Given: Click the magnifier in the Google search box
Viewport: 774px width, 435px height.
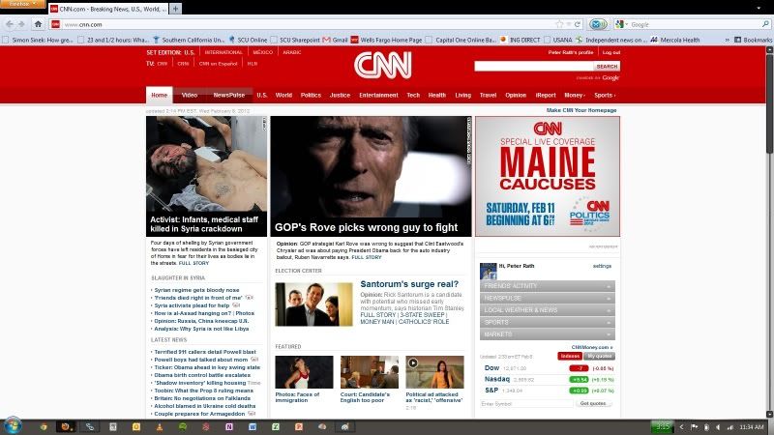Looking at the screenshot, I should click(765, 24).
